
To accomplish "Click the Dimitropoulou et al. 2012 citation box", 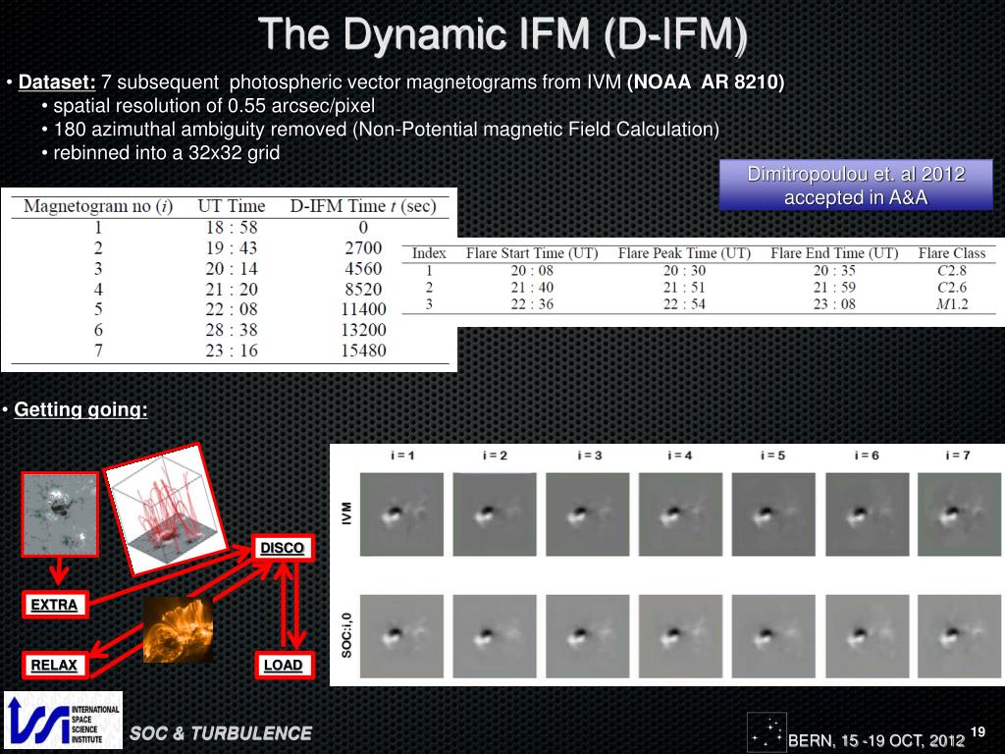I will pyautogui.click(x=856, y=186).
